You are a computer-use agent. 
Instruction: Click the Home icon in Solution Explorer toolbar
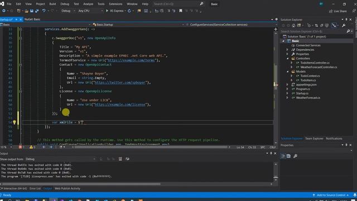point(293,26)
